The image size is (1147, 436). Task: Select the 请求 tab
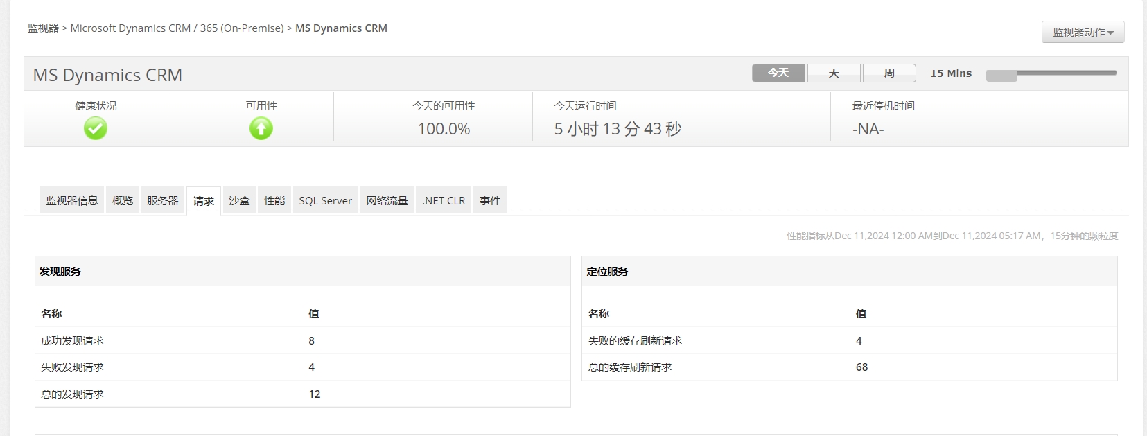coord(204,201)
